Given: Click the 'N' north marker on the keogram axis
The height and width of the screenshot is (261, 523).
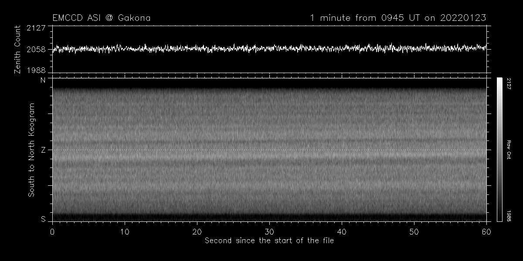Looking at the screenshot, I should coord(43,80).
